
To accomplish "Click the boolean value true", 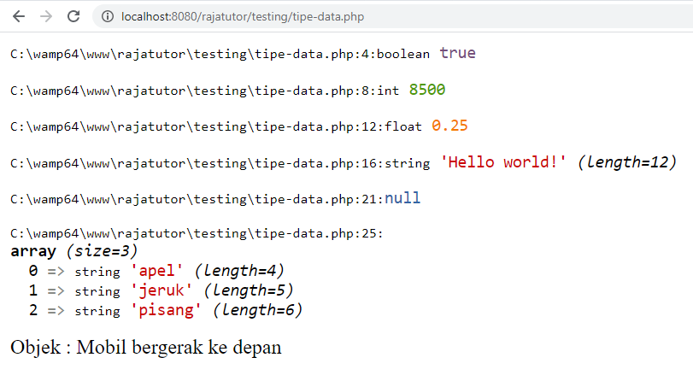I will pyautogui.click(x=457, y=53).
